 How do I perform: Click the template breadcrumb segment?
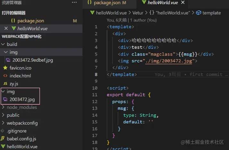pyautogui.click(x=211, y=13)
